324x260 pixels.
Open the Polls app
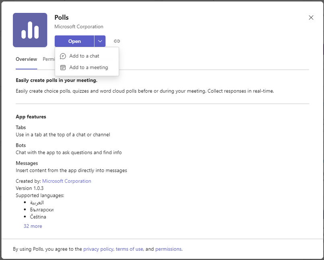click(74, 41)
